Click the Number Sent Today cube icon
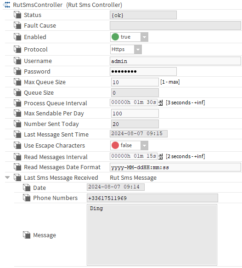This screenshot has height=268, width=242. [x=17, y=124]
